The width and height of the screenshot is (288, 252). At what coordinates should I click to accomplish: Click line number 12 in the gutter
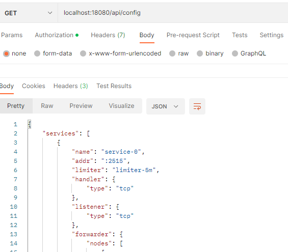click(x=14, y=225)
